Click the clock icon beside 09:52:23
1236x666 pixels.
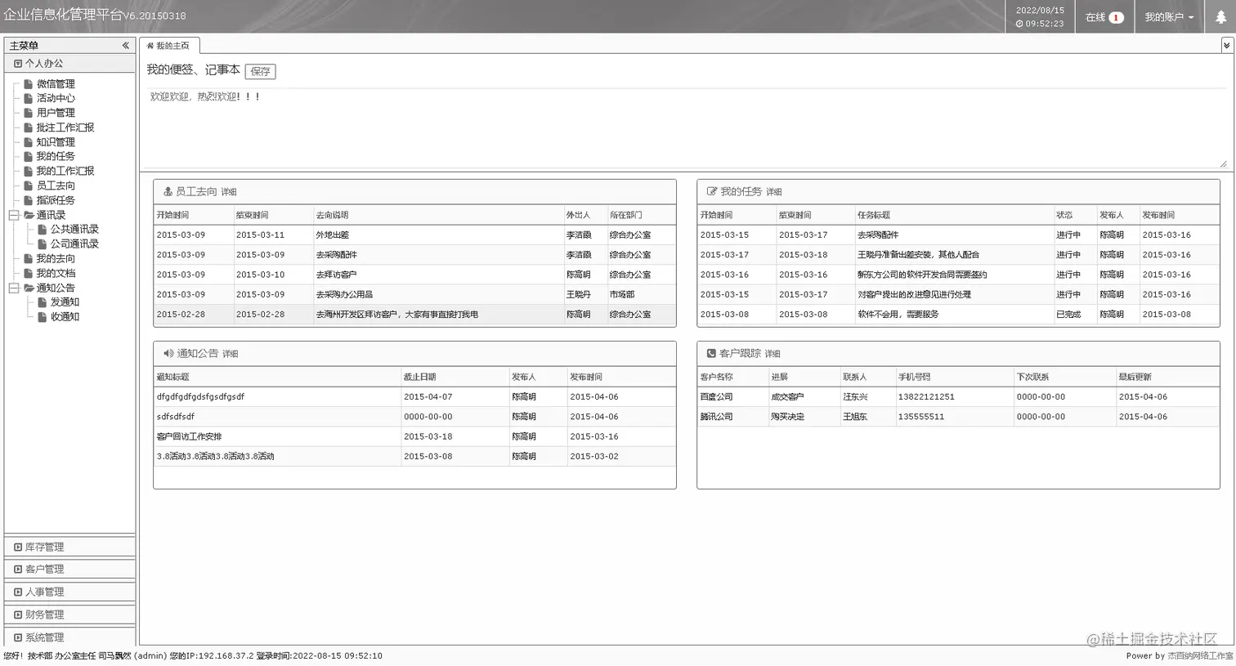pyautogui.click(x=1019, y=24)
